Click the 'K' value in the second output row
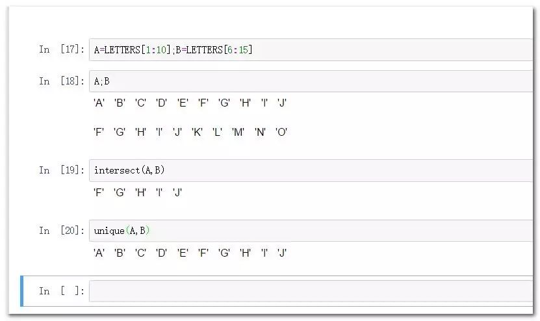540x321 pixels. pos(197,132)
